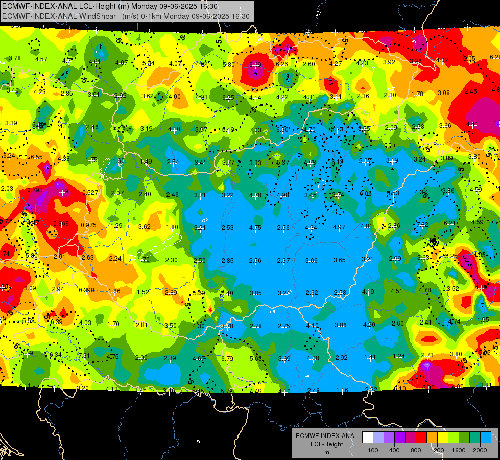Click the ECMWF-INDEX-ANAL text in the legend
Viewport: 500px width, 460px height.
[x=326, y=436]
